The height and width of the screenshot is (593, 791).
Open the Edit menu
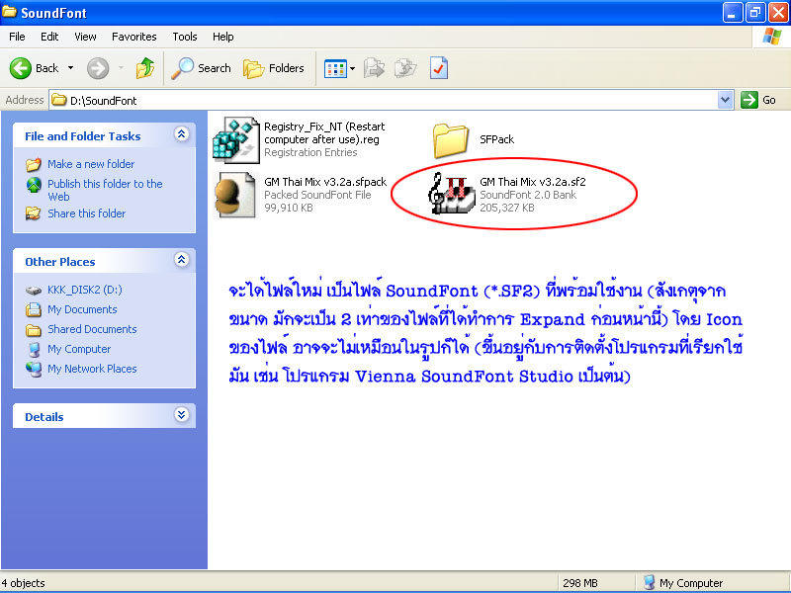[49, 37]
